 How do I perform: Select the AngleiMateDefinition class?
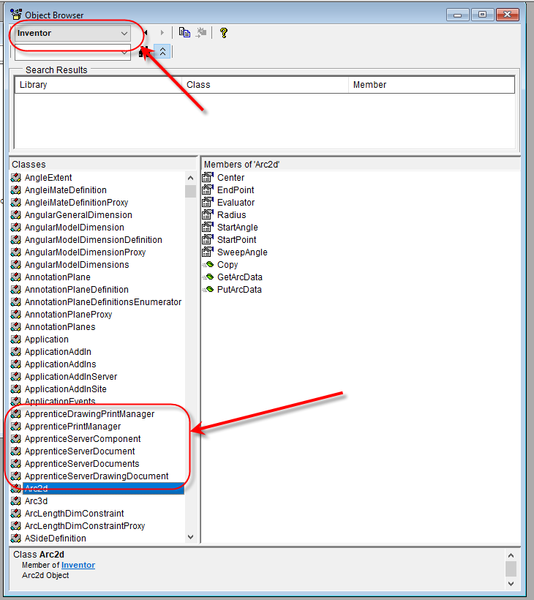pos(65,190)
